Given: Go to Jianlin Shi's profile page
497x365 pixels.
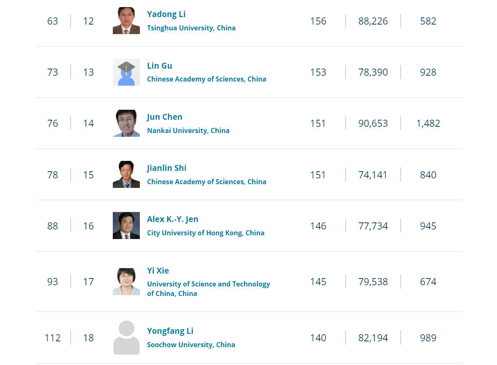Looking at the screenshot, I should click(166, 168).
